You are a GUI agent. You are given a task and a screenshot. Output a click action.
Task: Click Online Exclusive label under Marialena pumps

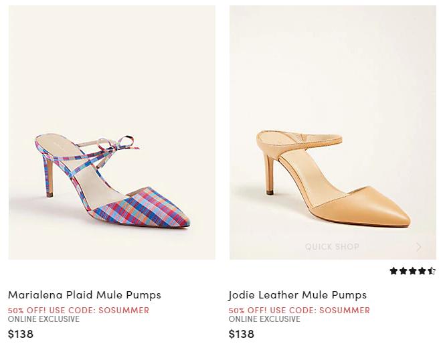tap(43, 319)
